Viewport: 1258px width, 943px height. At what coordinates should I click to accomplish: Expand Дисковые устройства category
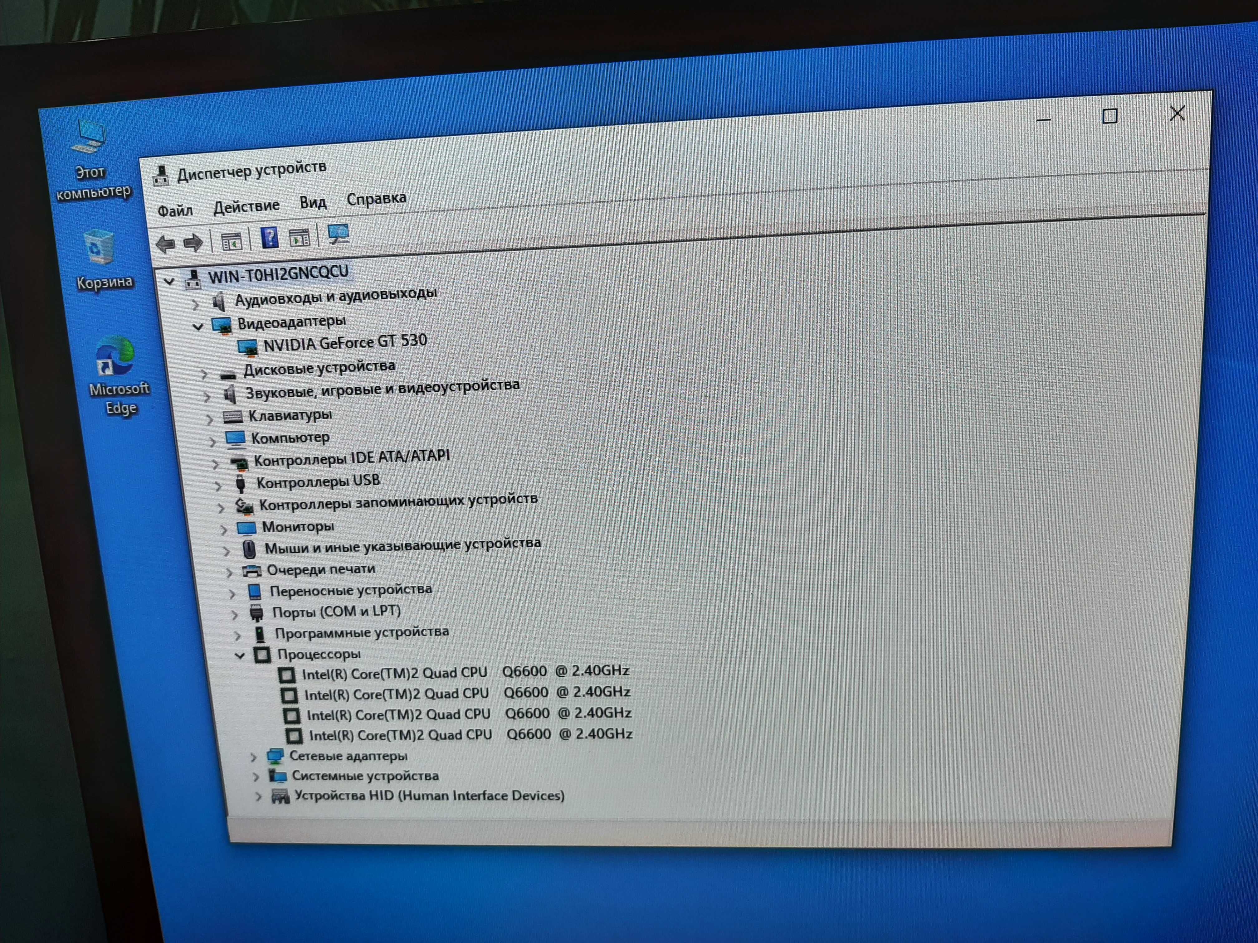coord(204,375)
